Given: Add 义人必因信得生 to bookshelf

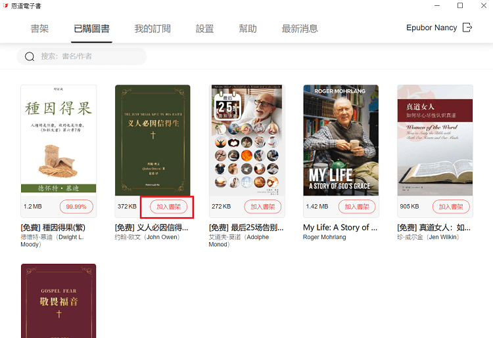Looking at the screenshot, I should [168, 207].
